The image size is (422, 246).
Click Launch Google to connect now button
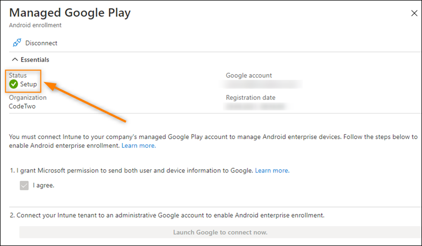[220, 232]
